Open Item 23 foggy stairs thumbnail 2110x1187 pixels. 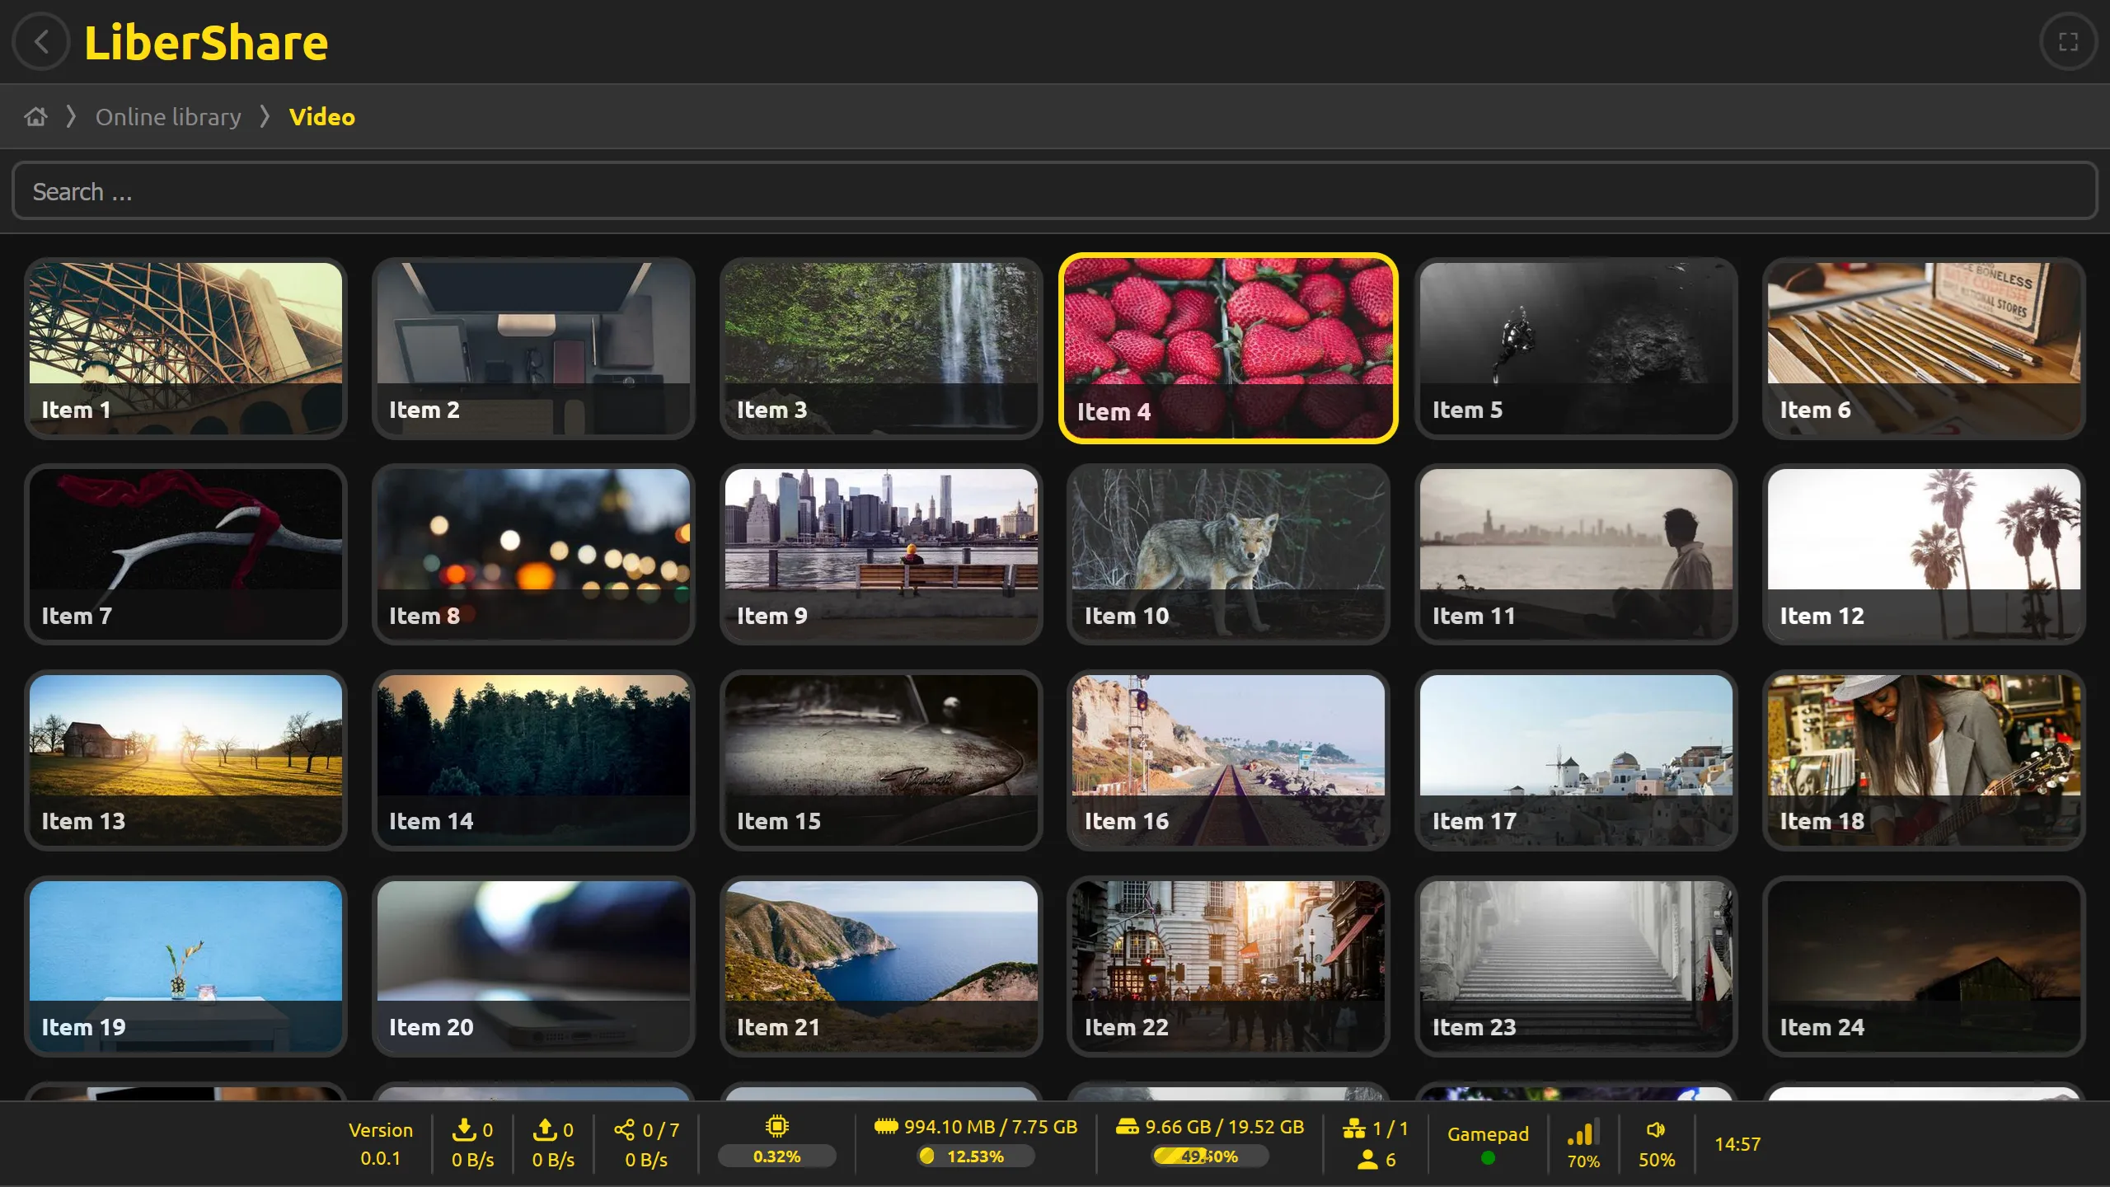[x=1576, y=966]
